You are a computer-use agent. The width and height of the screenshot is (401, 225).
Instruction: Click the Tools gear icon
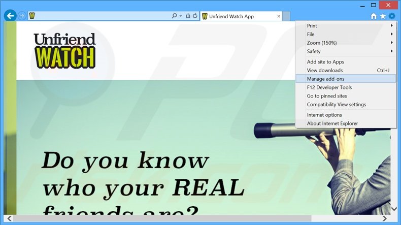(392, 16)
